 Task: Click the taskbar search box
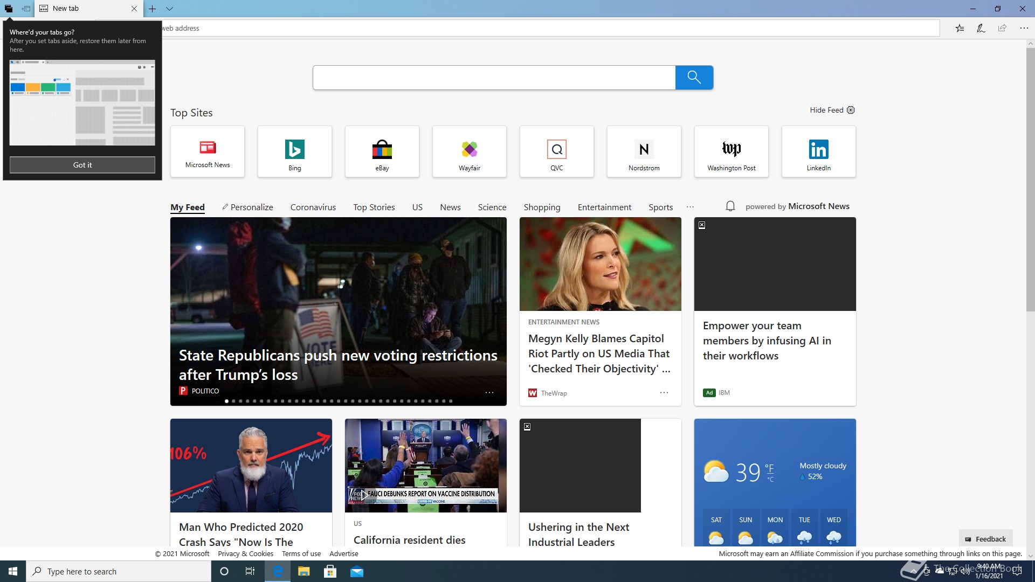(x=119, y=571)
